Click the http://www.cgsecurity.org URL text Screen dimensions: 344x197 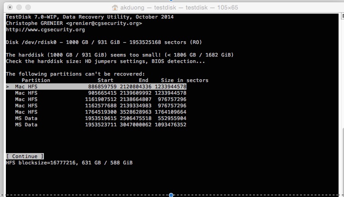(x=45, y=29)
